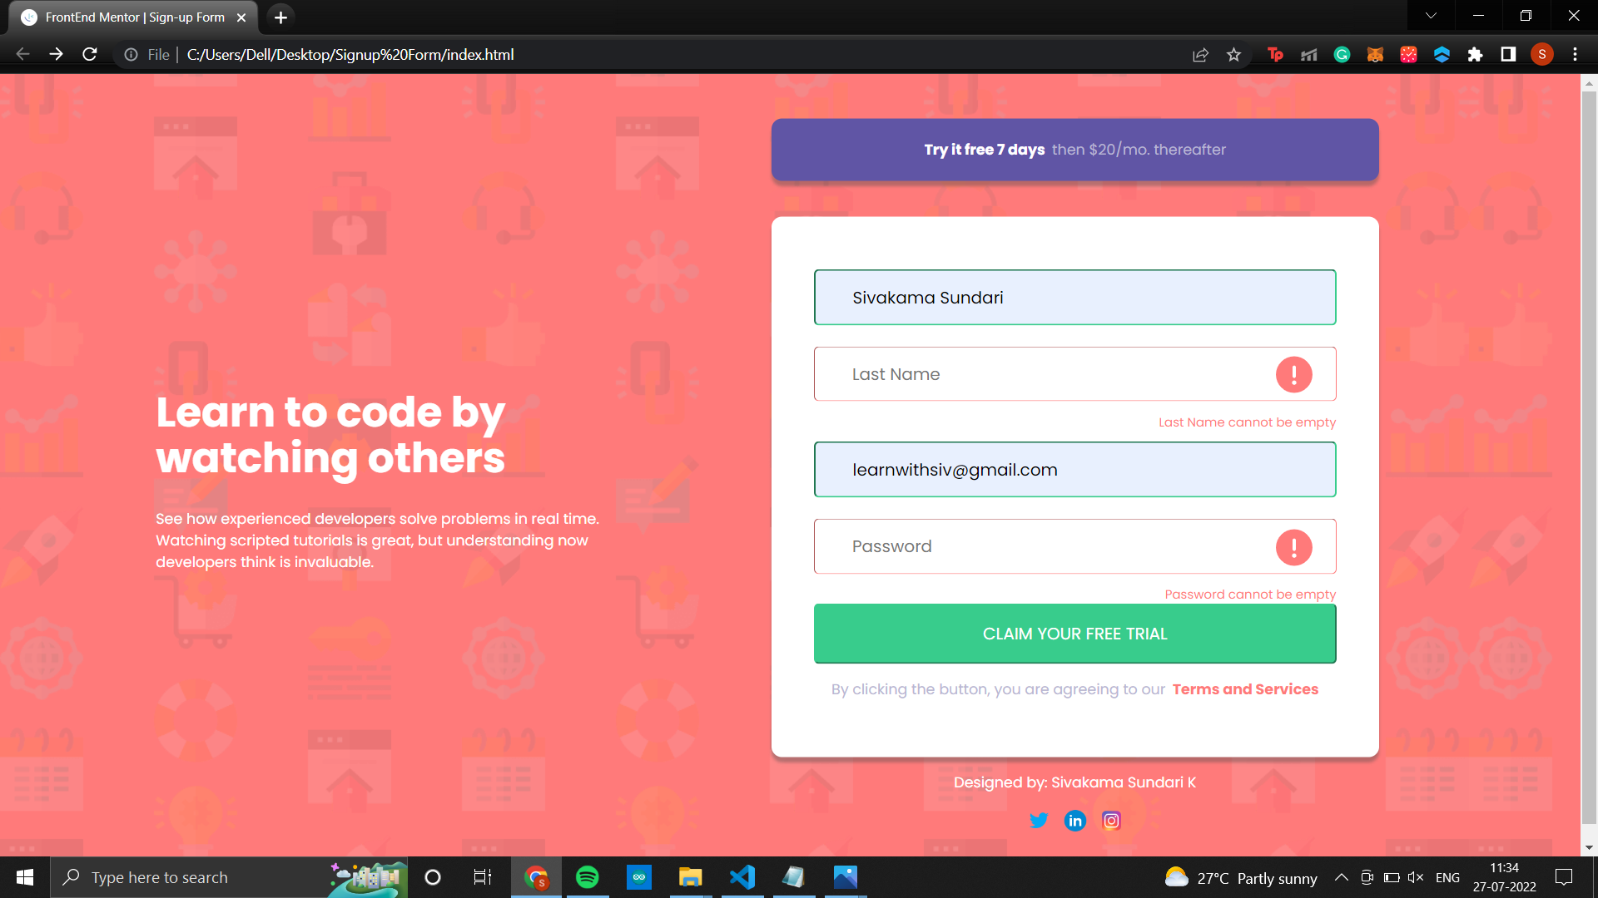Open the ENG language indicator

pos(1448,877)
